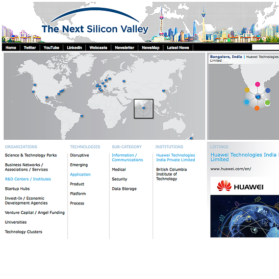This screenshot has width=279, height=279.
Task: Click the map marker over Brazil's east coast
Action: [82, 116]
